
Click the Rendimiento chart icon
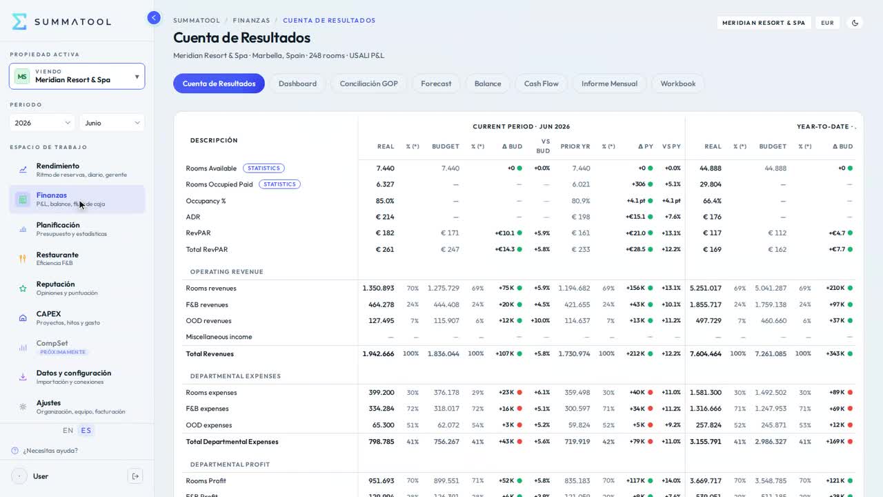pyautogui.click(x=23, y=170)
